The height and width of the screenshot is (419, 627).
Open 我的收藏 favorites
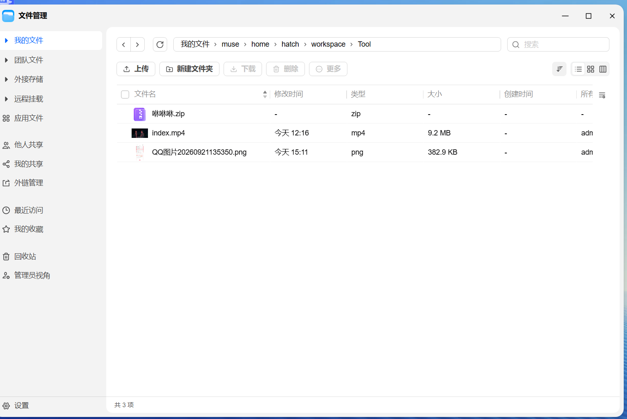(x=29, y=229)
